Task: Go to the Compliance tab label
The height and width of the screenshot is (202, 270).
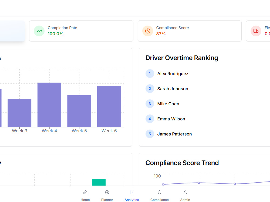Action: coord(160,200)
